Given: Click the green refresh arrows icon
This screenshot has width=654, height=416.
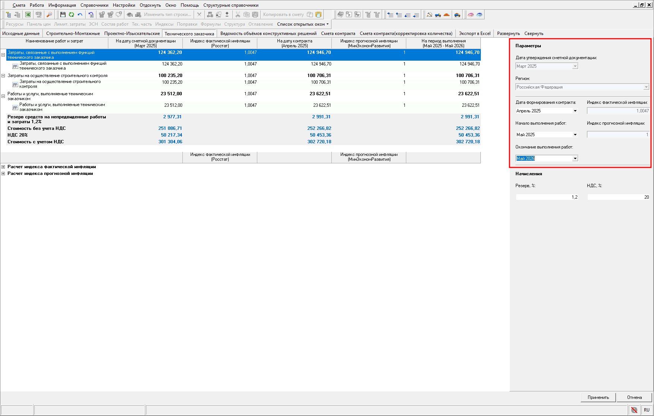Looking at the screenshot, I should tap(71, 15).
